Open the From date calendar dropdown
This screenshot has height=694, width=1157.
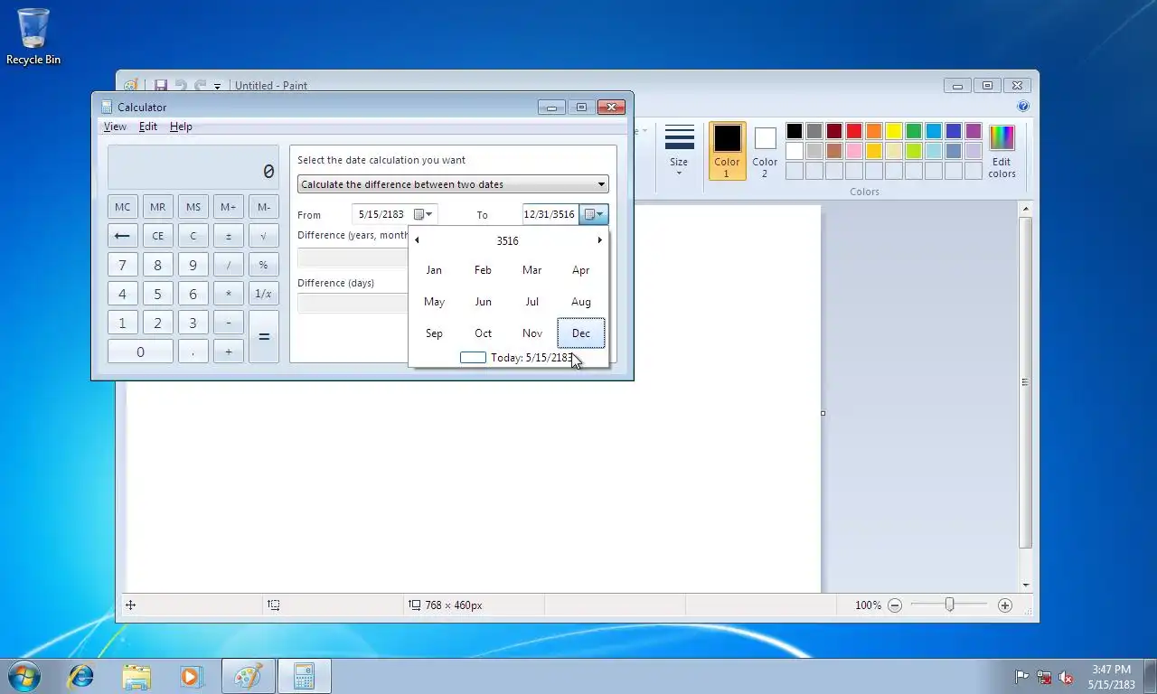click(423, 214)
